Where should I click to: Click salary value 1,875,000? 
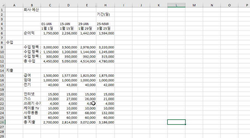(x=105, y=76)
